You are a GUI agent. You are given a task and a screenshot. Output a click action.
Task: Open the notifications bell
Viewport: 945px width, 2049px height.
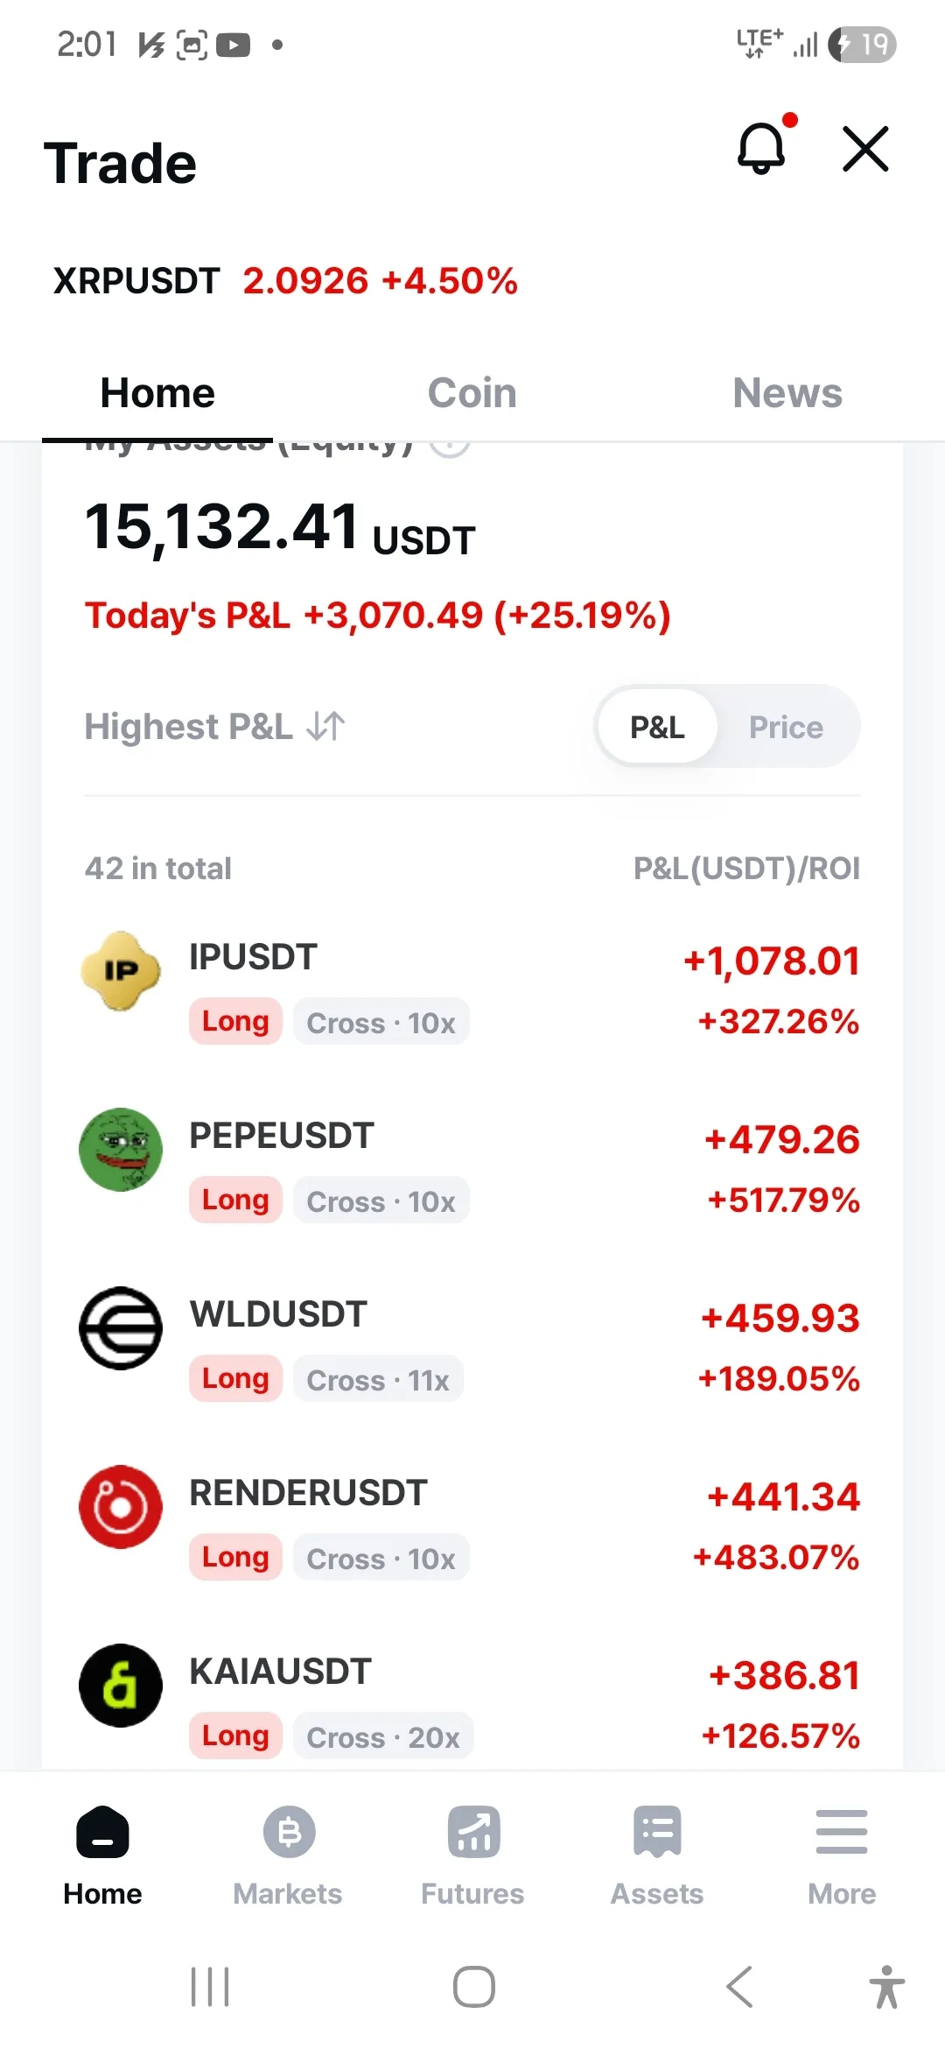761,147
